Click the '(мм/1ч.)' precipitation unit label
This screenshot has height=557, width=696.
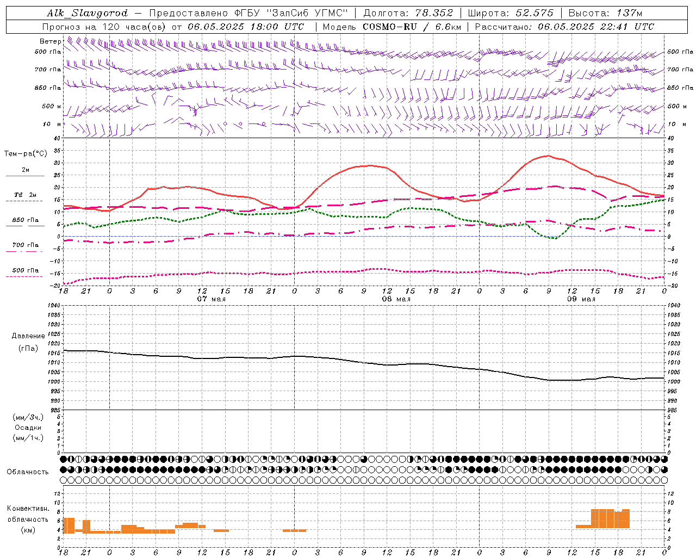coord(28,438)
